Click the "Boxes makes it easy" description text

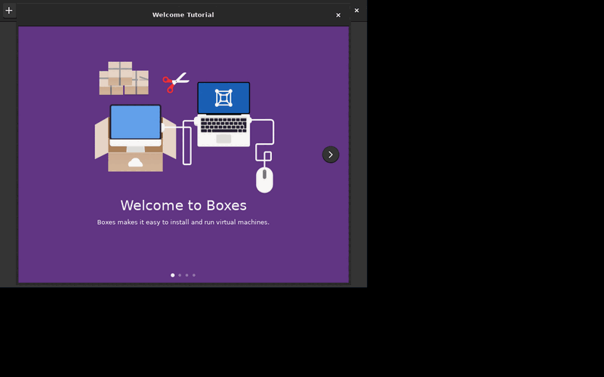click(183, 222)
